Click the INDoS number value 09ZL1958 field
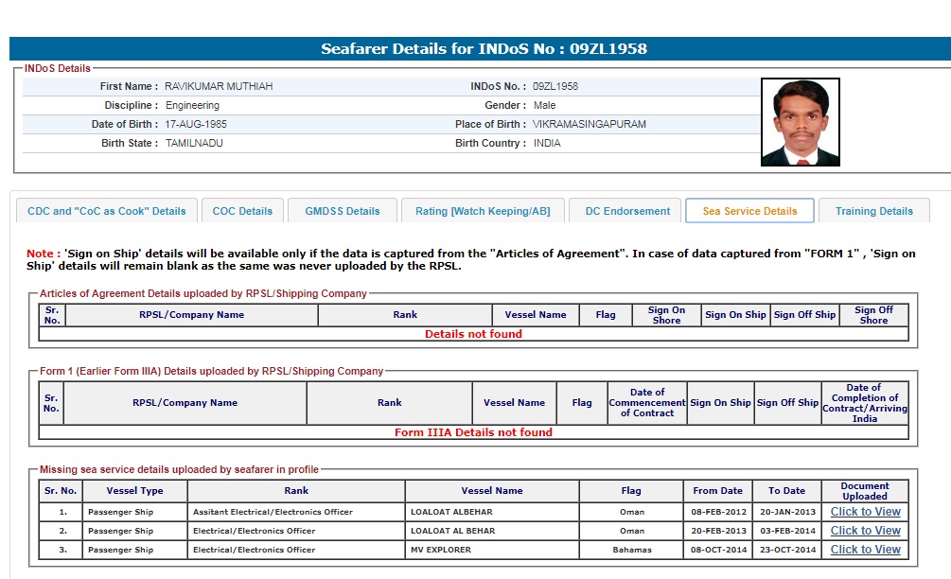Image resolution: width=951 pixels, height=579 pixels. pyautogui.click(x=555, y=86)
